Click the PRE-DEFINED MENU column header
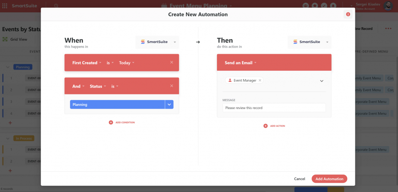 click(372, 51)
